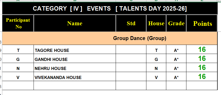
Task: Select the A* grade cell for Nehru House
Action: 176,67
